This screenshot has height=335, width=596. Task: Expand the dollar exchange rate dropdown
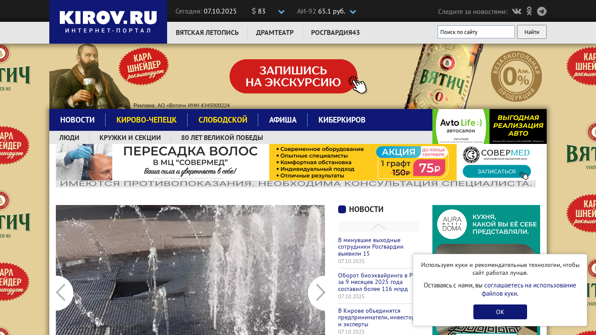coord(281,12)
